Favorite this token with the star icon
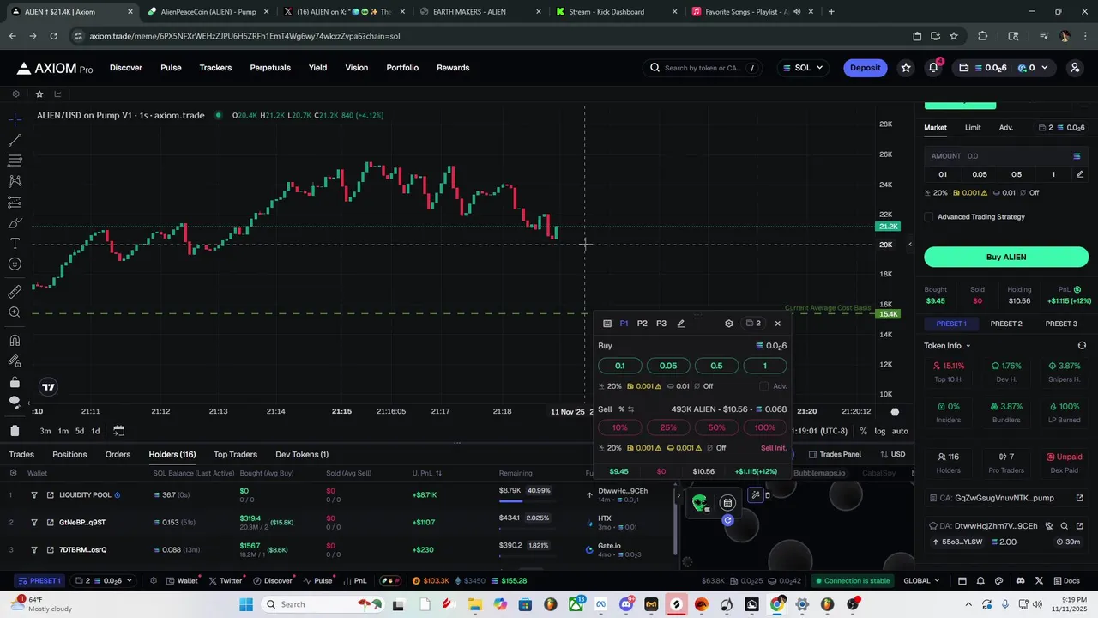Viewport: 1098px width, 618px height. click(39, 94)
